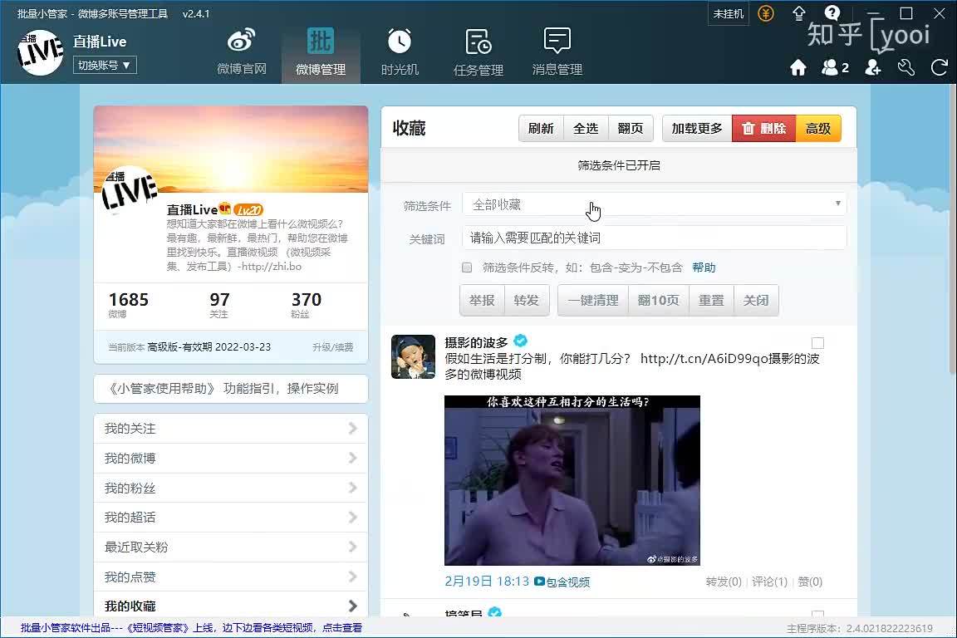Click the 97 关注 count
The image size is (957, 638).
tap(219, 305)
